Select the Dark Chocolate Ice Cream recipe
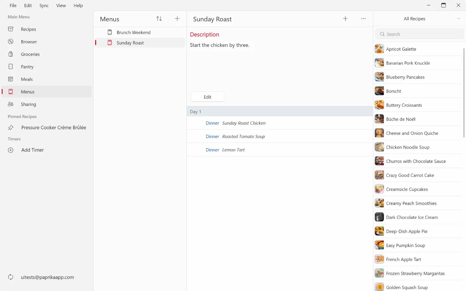Screen dimensions: 466x291 418,217
